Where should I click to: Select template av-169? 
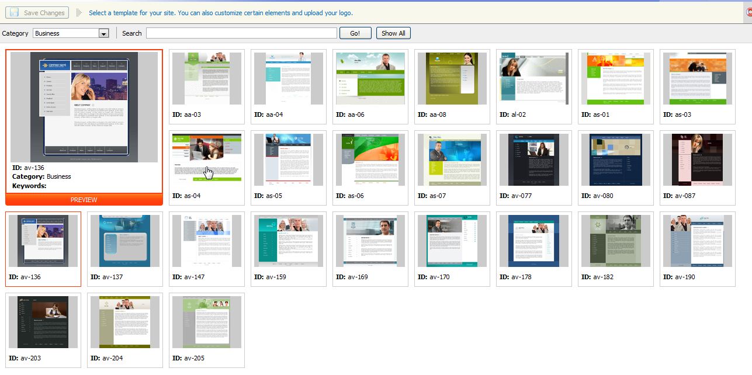[x=370, y=241]
